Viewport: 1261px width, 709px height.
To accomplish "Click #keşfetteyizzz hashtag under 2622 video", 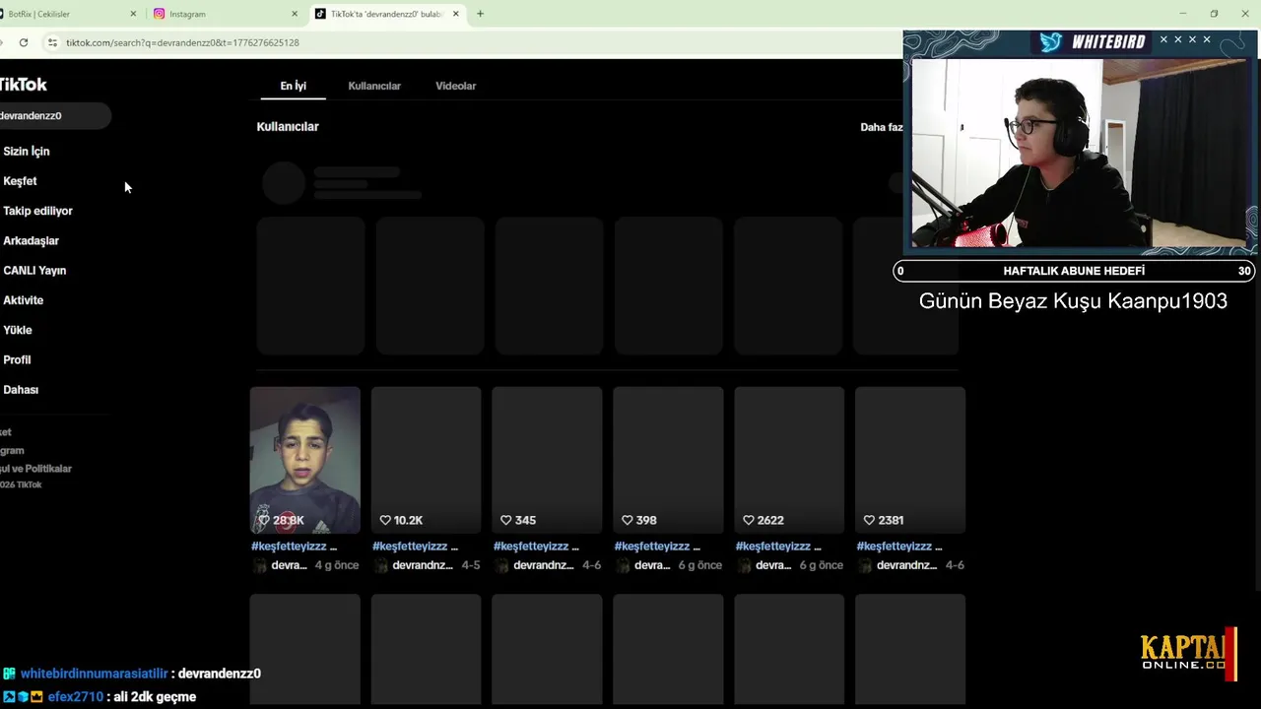I will pyautogui.click(x=773, y=547).
